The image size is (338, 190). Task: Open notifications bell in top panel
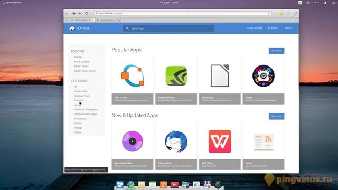point(325,3)
